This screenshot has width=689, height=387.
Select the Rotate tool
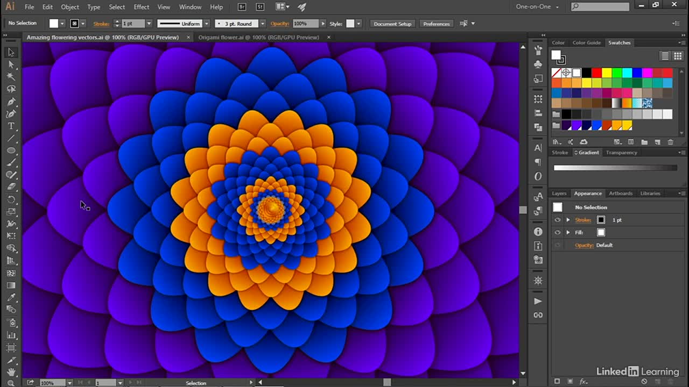(11, 199)
